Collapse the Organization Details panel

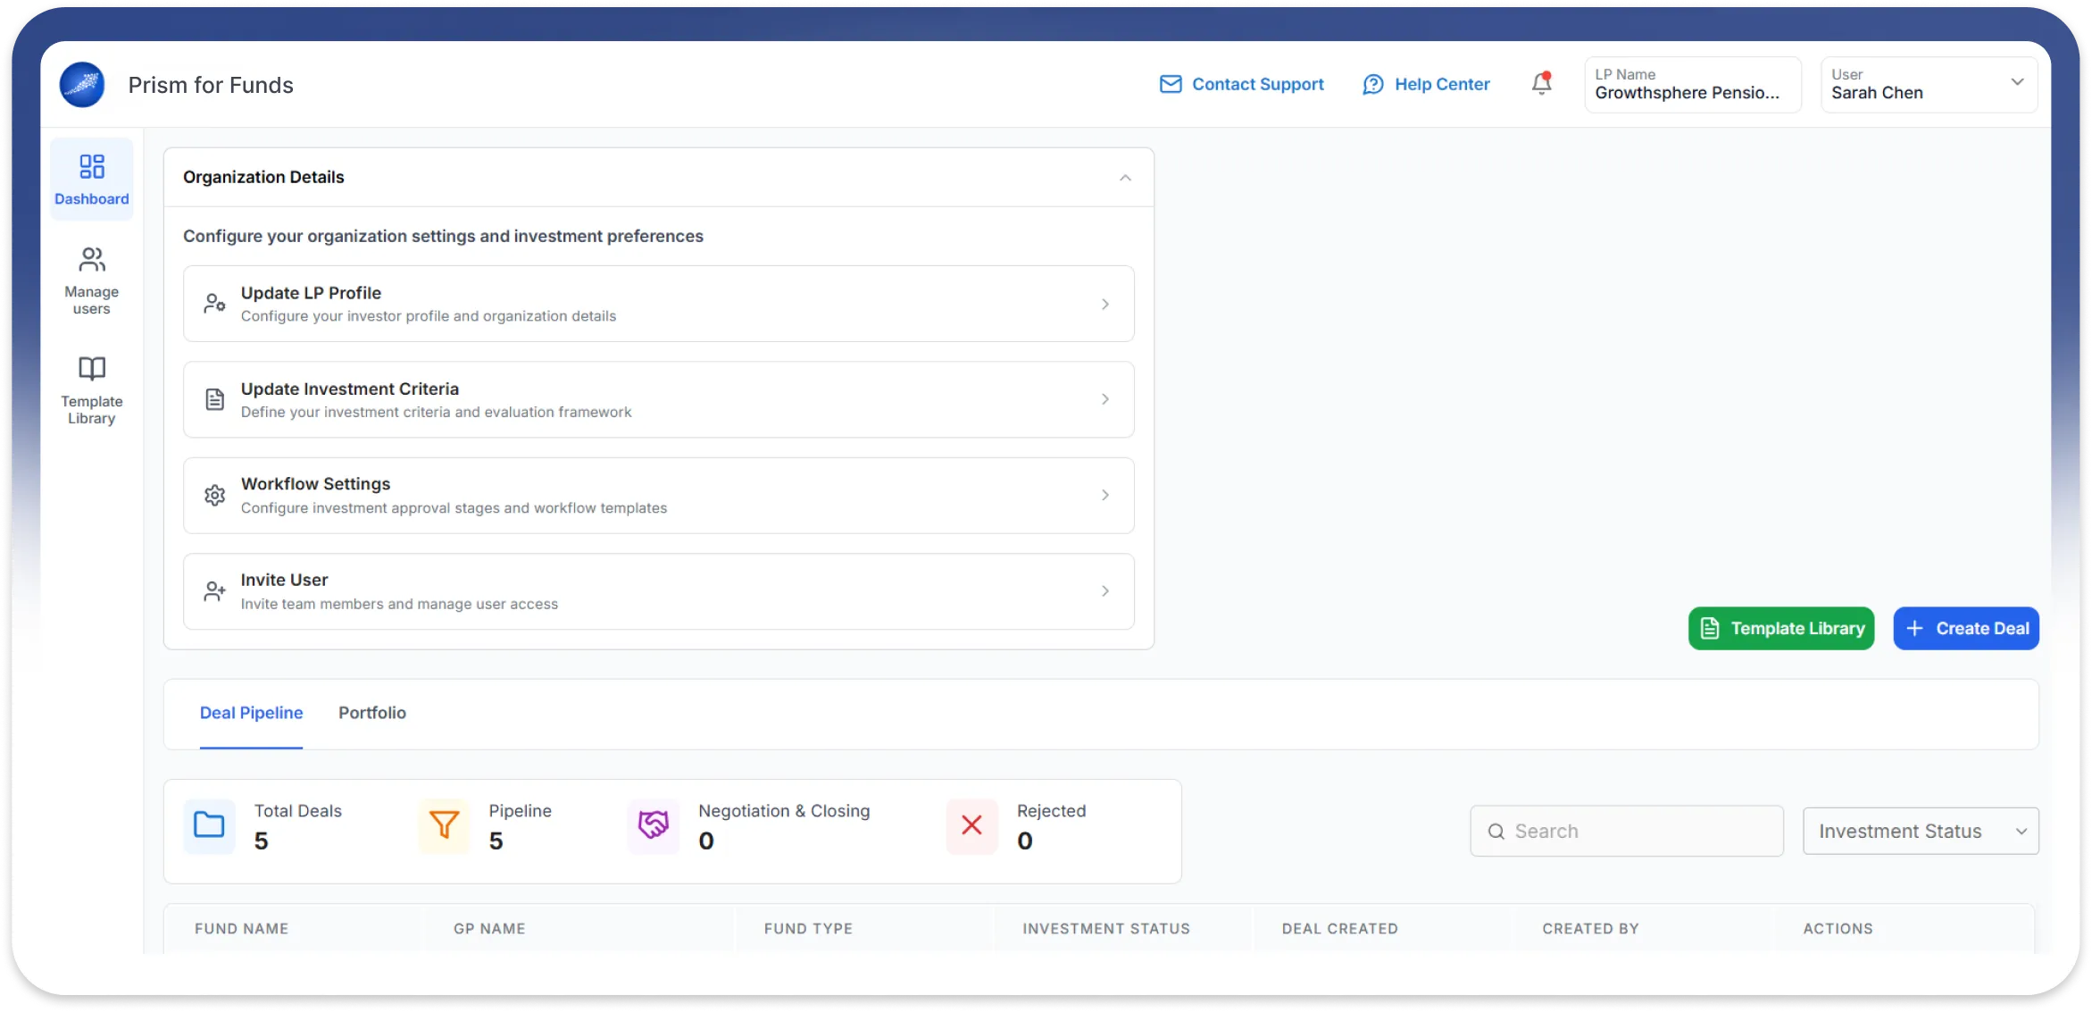(1125, 178)
